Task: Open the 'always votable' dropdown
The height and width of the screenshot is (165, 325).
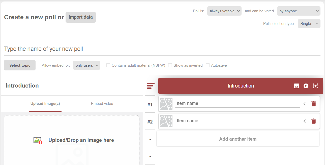Action: 224,11
